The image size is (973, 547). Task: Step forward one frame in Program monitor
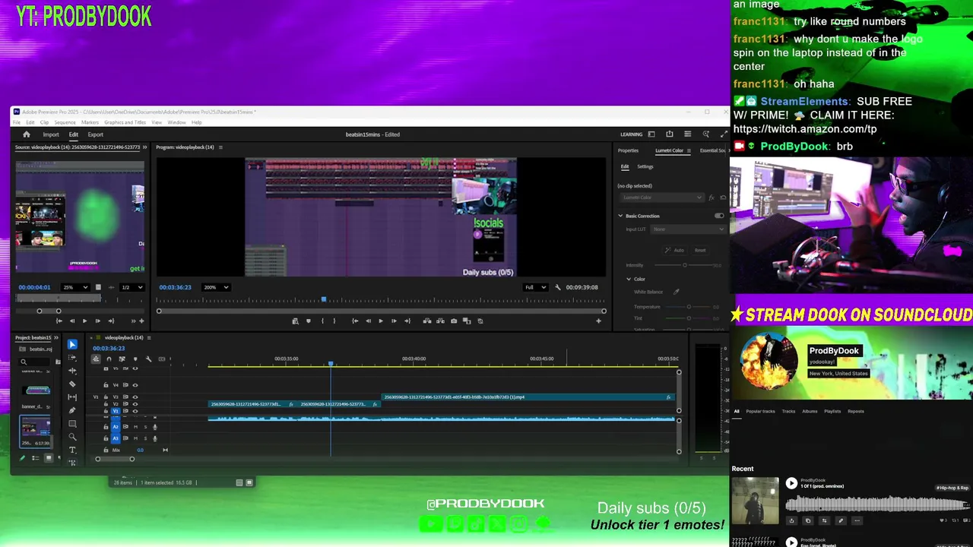pyautogui.click(x=394, y=321)
